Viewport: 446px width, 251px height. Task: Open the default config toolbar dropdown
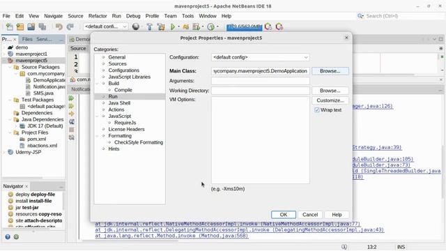(105, 26)
